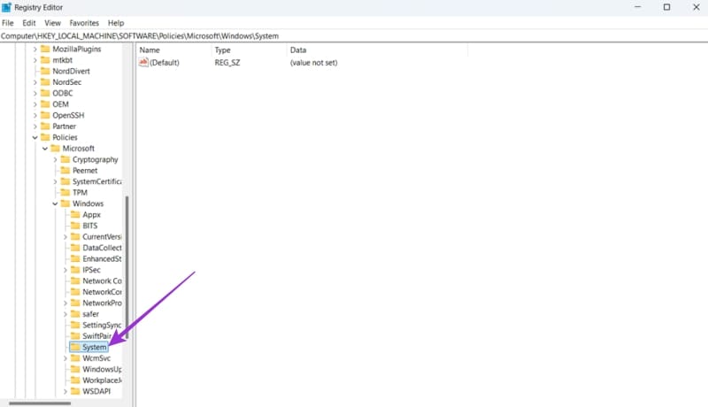
Task: Expand the mtkbt key
Action: 35,60
